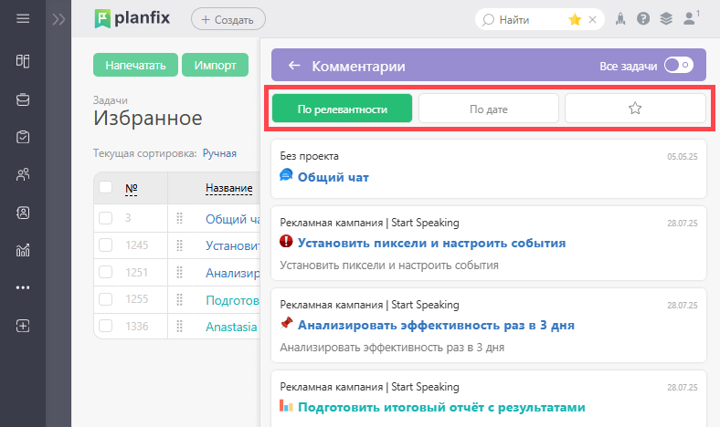Open the hamburger menu in sidebar
Viewport: 720px width, 427px height.
click(x=23, y=19)
